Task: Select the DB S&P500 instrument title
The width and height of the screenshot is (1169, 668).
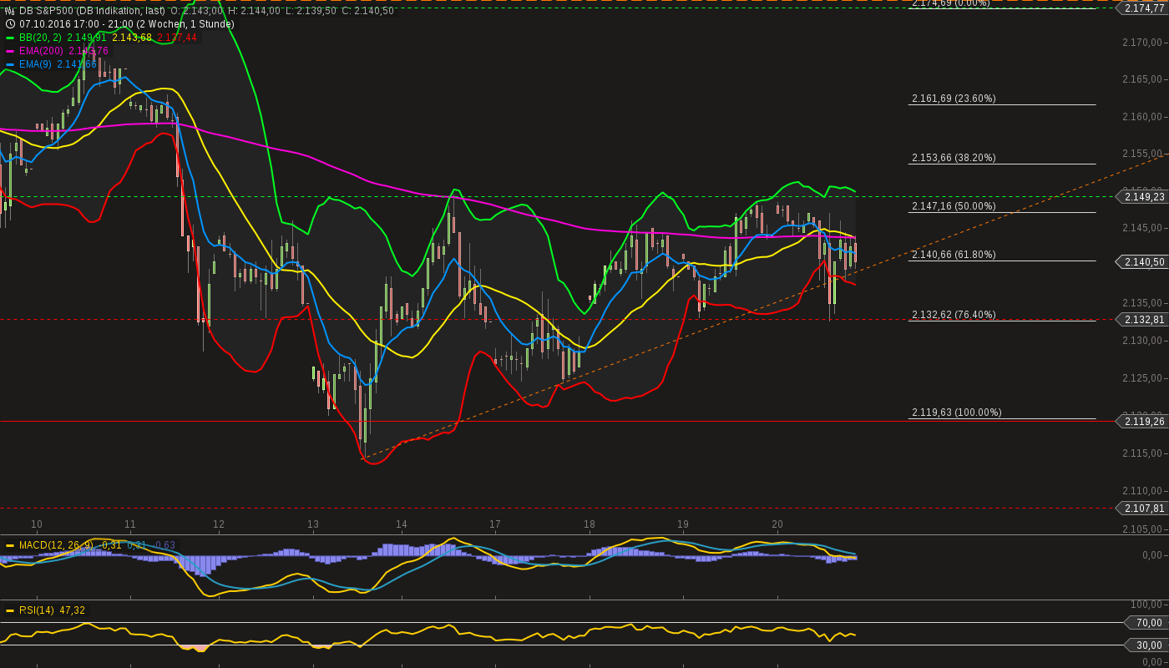Action: (92, 11)
